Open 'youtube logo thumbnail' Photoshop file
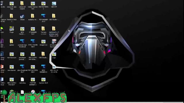The image size is (184, 103). click(x=22, y=43)
